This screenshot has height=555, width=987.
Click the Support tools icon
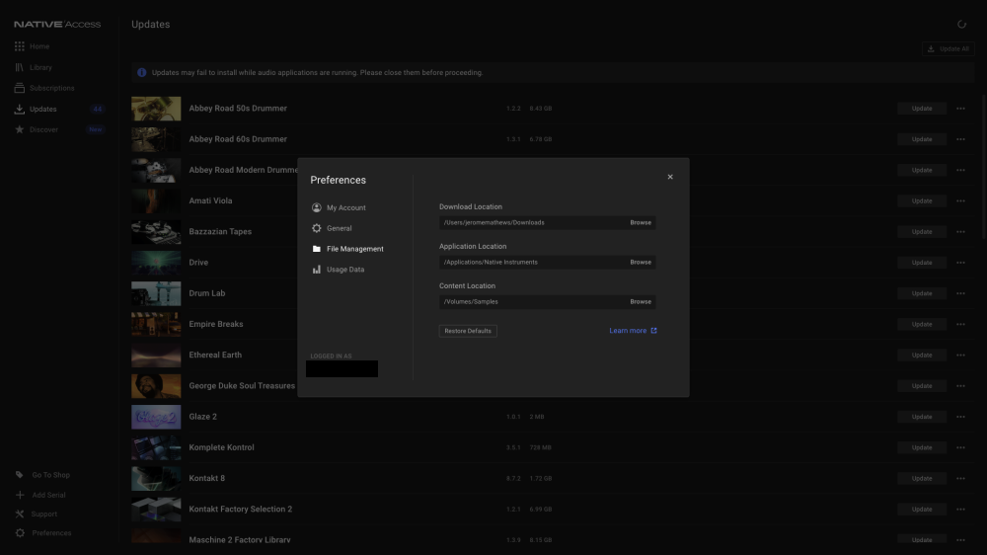[x=20, y=514]
